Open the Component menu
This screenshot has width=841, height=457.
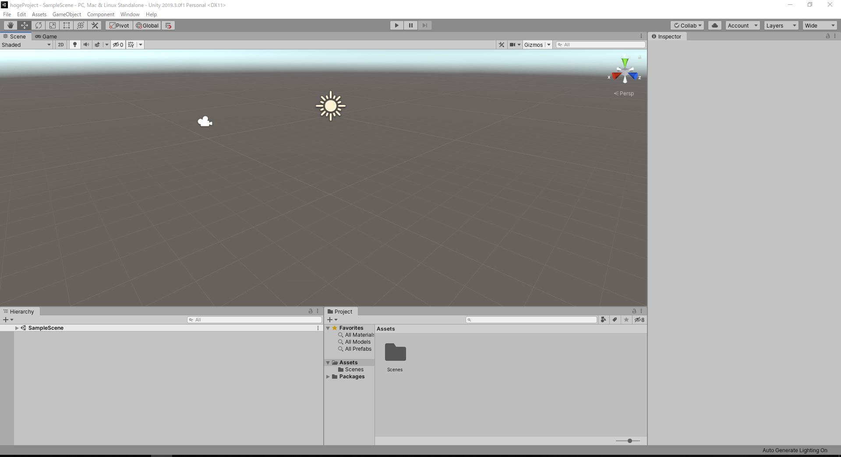[x=101, y=14]
